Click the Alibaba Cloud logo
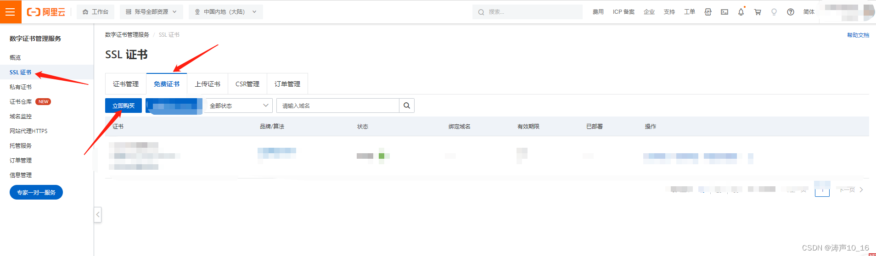Screen dimensions: 876x256 coord(46,12)
